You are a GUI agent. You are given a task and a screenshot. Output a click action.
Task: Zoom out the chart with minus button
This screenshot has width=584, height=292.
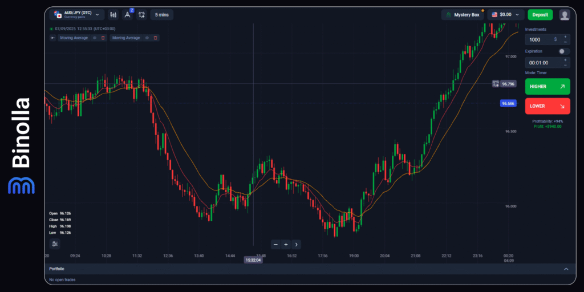275,244
